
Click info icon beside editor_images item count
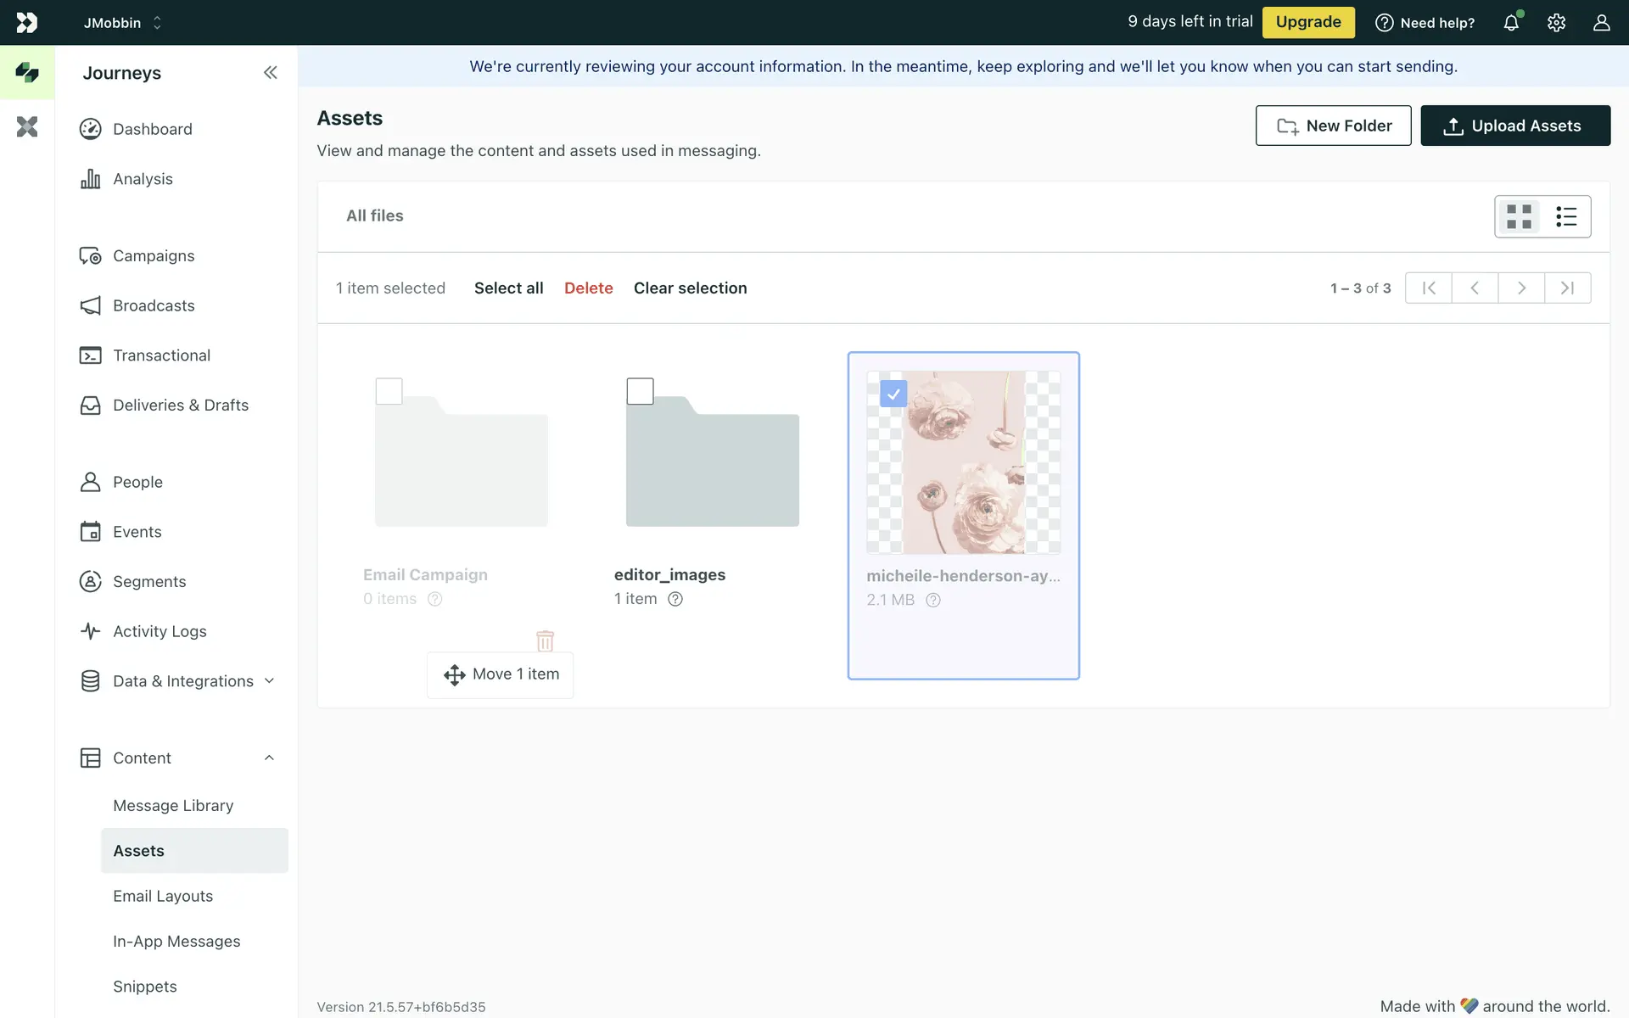[x=675, y=599]
